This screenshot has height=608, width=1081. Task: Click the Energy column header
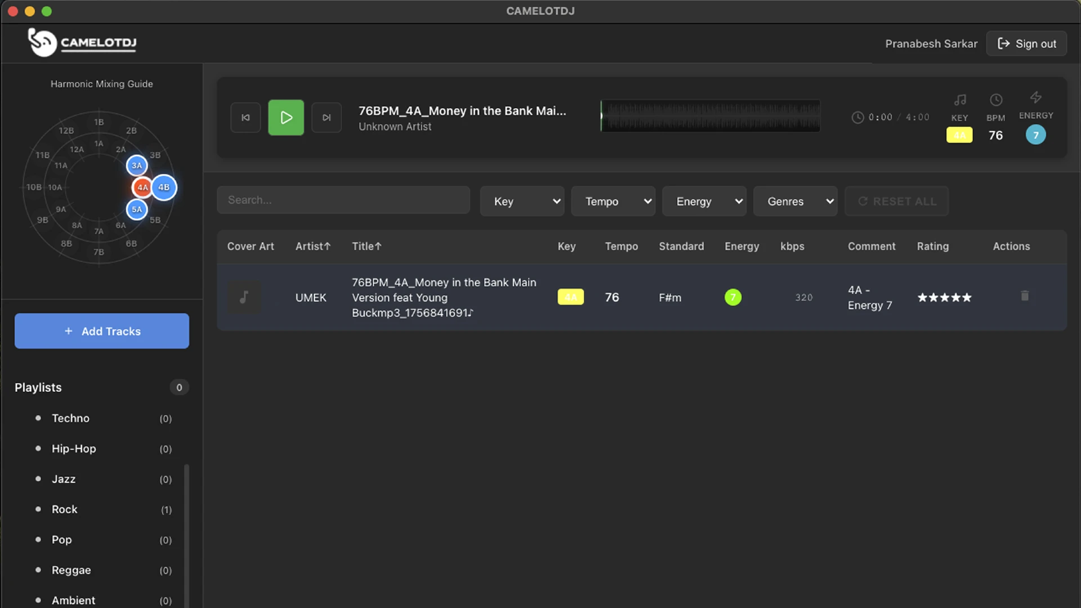pyautogui.click(x=741, y=246)
